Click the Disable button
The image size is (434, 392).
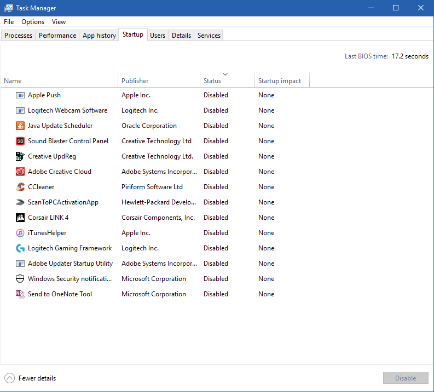click(406, 378)
